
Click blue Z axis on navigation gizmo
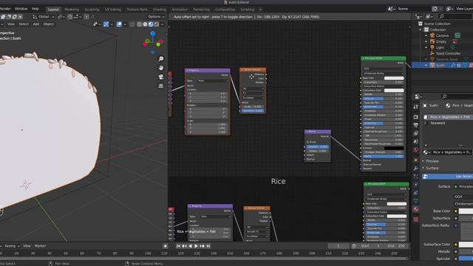pos(153,33)
